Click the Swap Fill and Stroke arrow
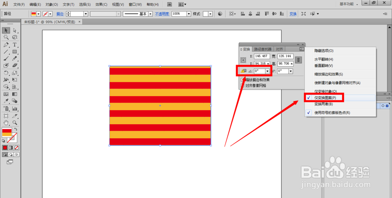The height and width of the screenshot is (198, 392). [16, 129]
